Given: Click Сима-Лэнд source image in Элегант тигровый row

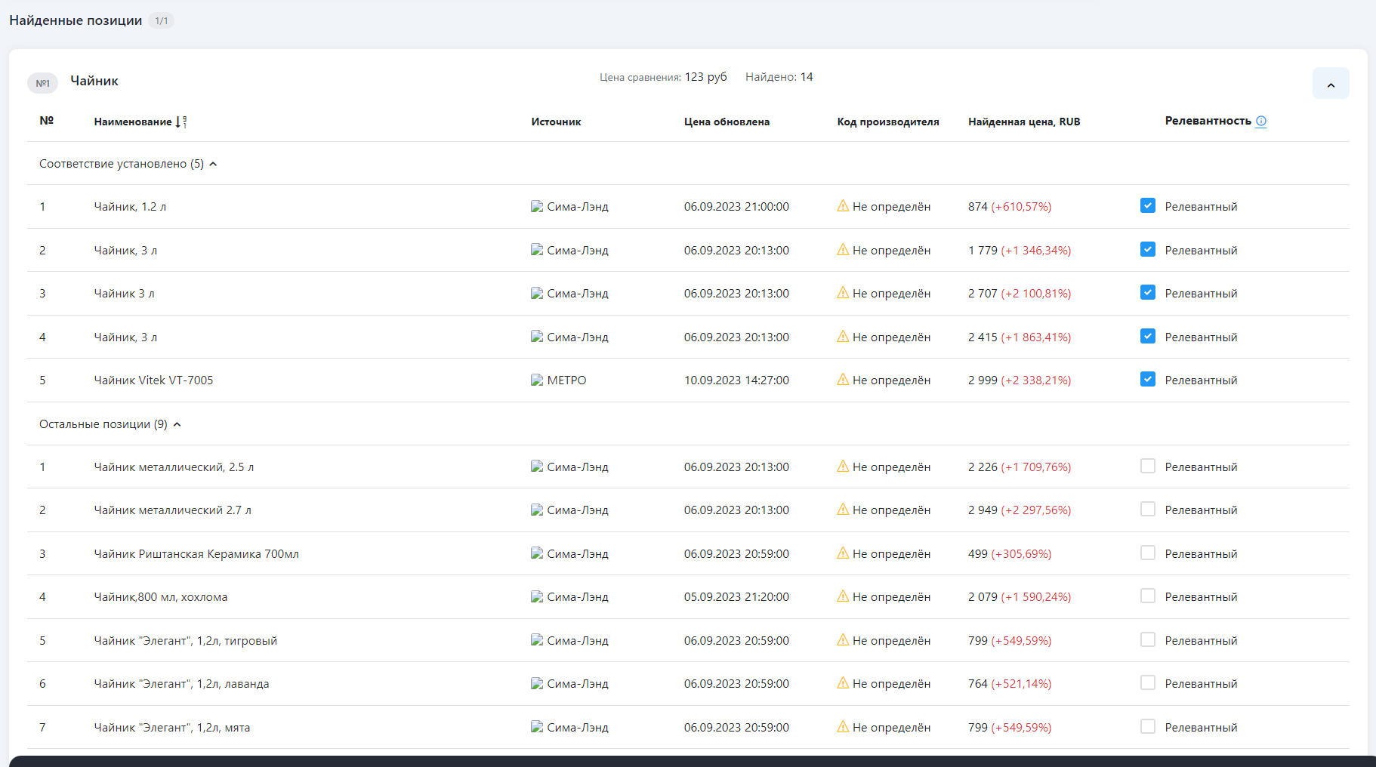Looking at the screenshot, I should [537, 640].
